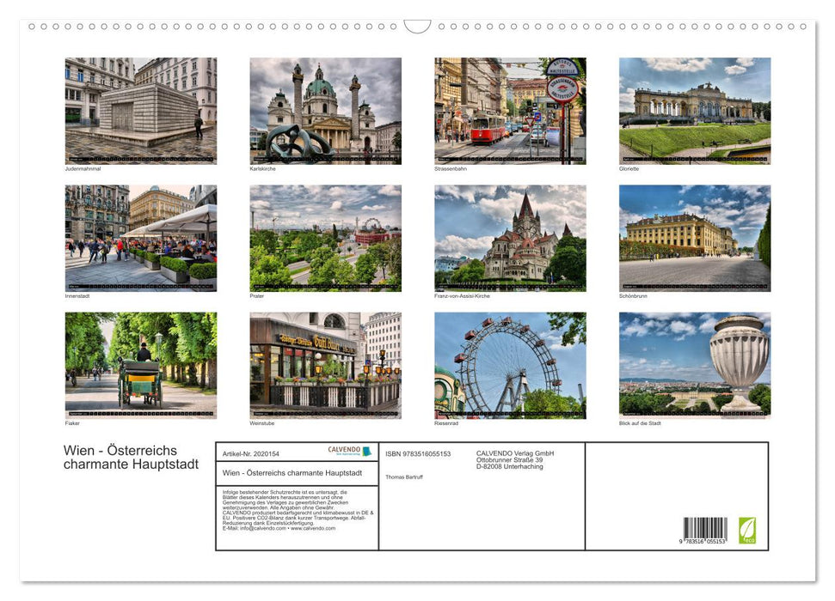Image resolution: width=835 pixels, height=601 pixels.
Task: Select the Innenstadt street café photo
Action: pyautogui.click(x=141, y=238)
